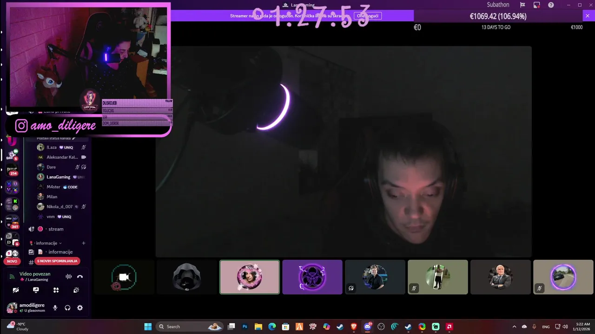Image resolution: width=595 pixels, height=334 pixels.
Task: Join the stream voice channel
Action: [56, 229]
